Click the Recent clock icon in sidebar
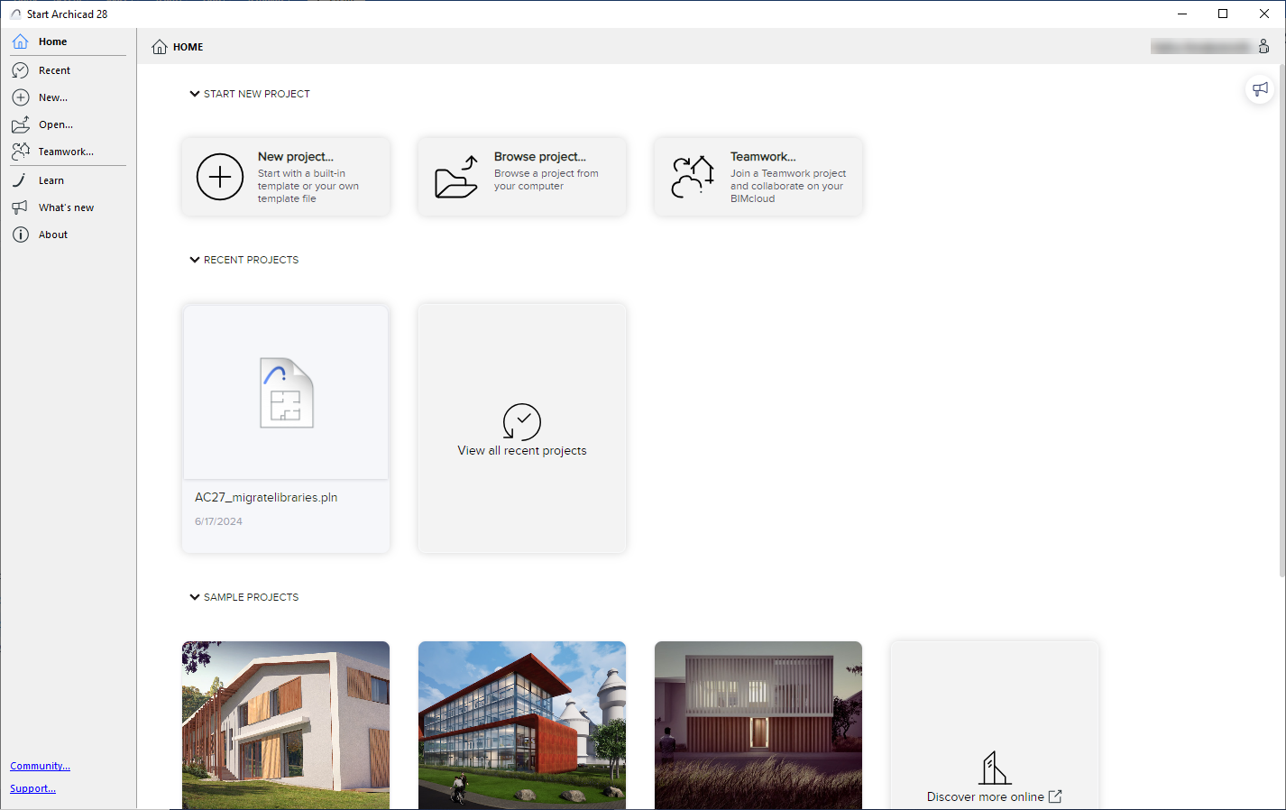The width and height of the screenshot is (1286, 810). (20, 70)
